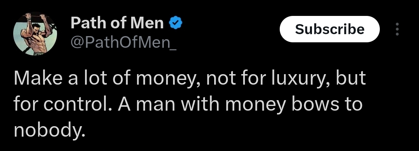Image resolution: width=419 pixels, height=151 pixels.
Task: Subscribe to Path of Men
Action: 329,29
